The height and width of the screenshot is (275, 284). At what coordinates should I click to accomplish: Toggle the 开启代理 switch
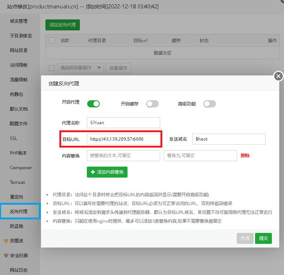(93, 104)
